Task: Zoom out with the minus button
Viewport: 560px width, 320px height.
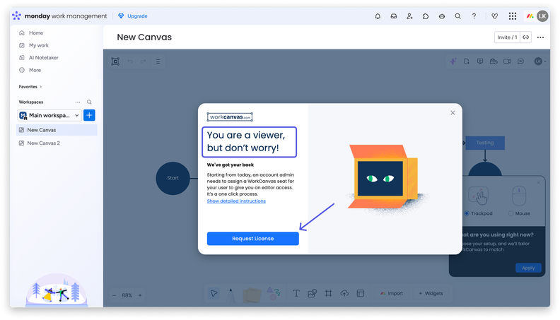Action: [114, 295]
